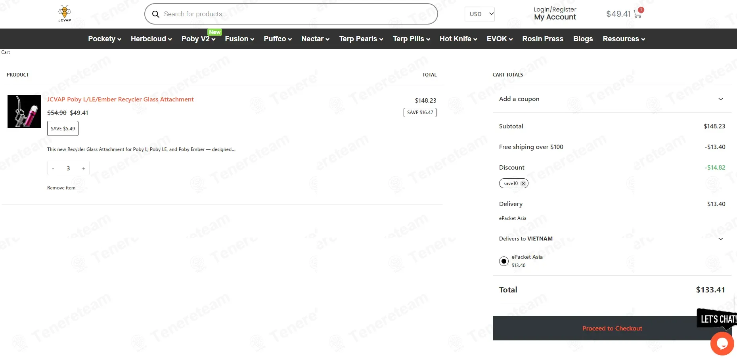Image resolution: width=737 pixels, height=361 pixels.
Task: Click the product description text beginning This new Recycler
Action: click(141, 149)
